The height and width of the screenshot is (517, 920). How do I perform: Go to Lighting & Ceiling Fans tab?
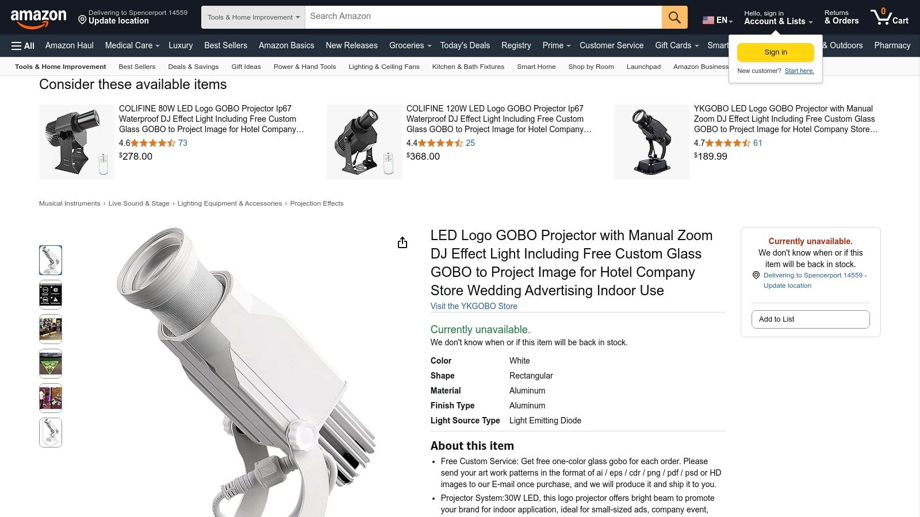pos(384,67)
